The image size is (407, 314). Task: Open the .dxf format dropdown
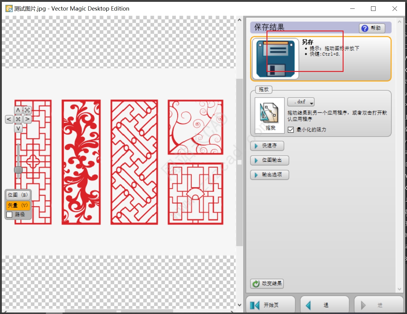(300, 102)
